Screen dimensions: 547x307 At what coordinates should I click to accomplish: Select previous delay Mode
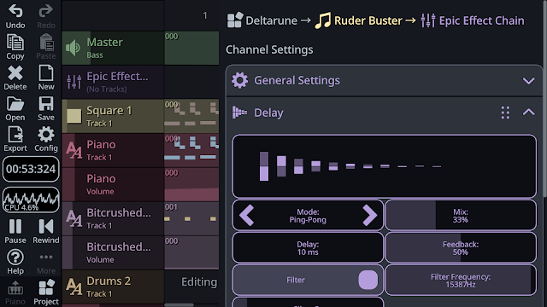coord(247,216)
